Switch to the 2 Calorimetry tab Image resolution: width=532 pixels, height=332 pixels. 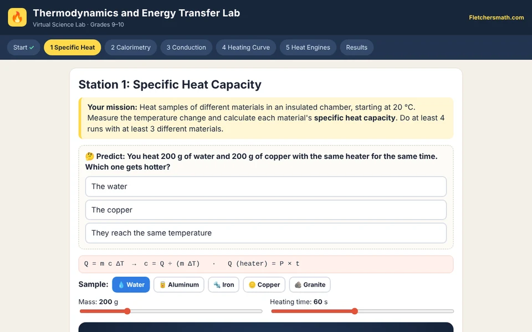[x=131, y=48]
